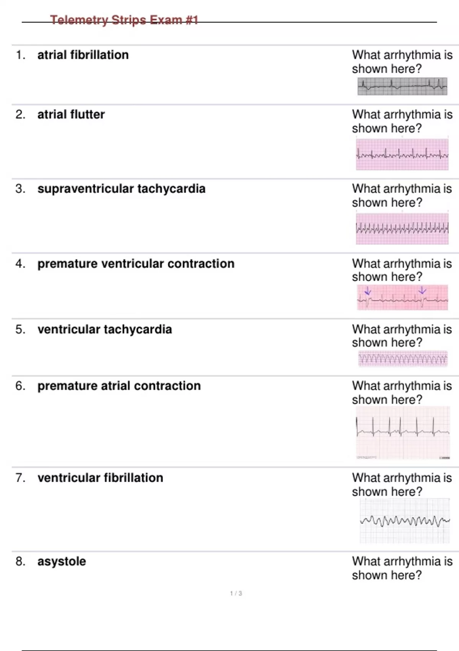Select the term "atrial fibrillation"
The width and height of the screenshot is (459, 651).
(x=83, y=55)
